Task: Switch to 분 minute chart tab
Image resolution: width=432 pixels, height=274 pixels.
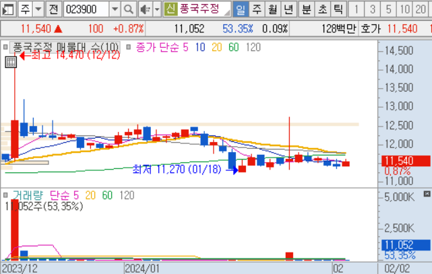Action: coord(307,9)
